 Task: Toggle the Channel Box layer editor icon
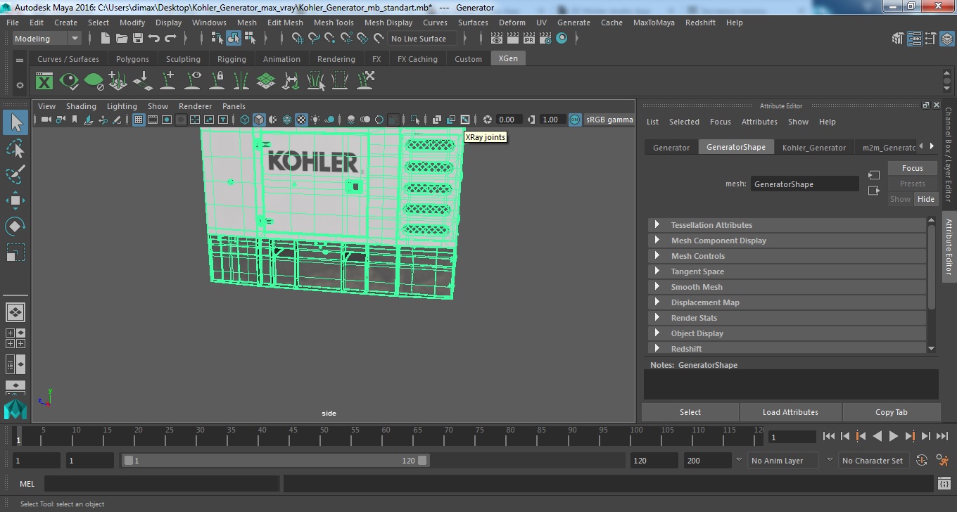pyautogui.click(x=946, y=39)
